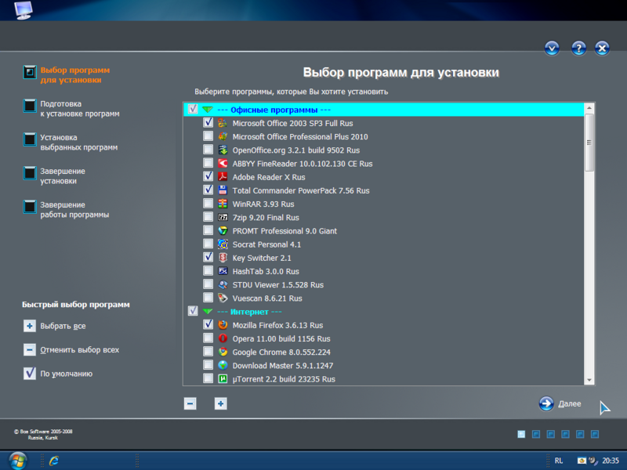
Task: Click the Total Commander PowerPack icon
Action: pyautogui.click(x=223, y=190)
